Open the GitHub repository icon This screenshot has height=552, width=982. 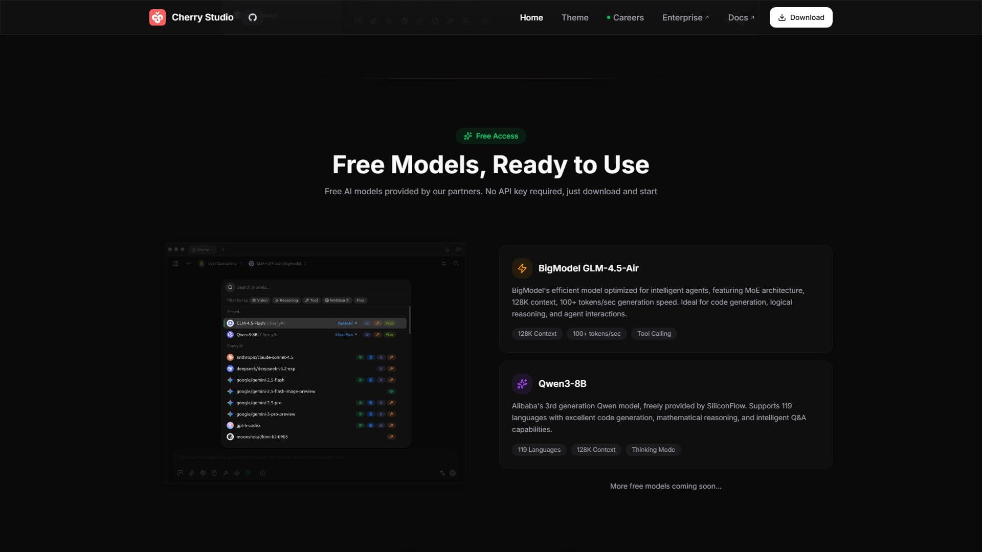(x=253, y=17)
